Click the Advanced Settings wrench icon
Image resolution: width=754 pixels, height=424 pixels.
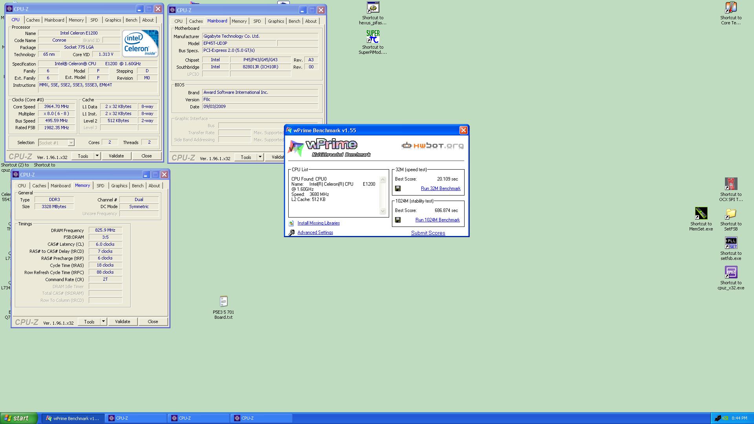(291, 233)
